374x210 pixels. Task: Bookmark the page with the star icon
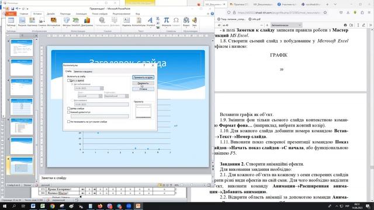(x=325, y=12)
